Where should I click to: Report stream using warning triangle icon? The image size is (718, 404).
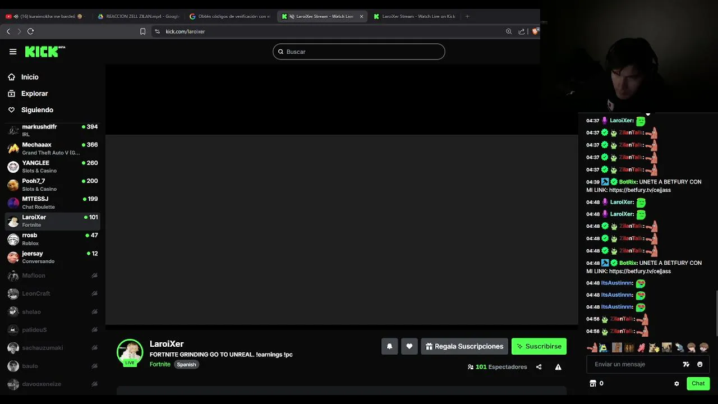coord(558,367)
